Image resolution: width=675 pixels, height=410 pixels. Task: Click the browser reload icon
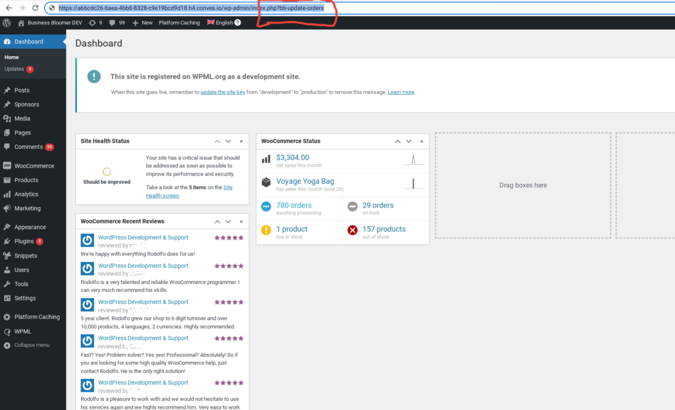click(x=36, y=8)
